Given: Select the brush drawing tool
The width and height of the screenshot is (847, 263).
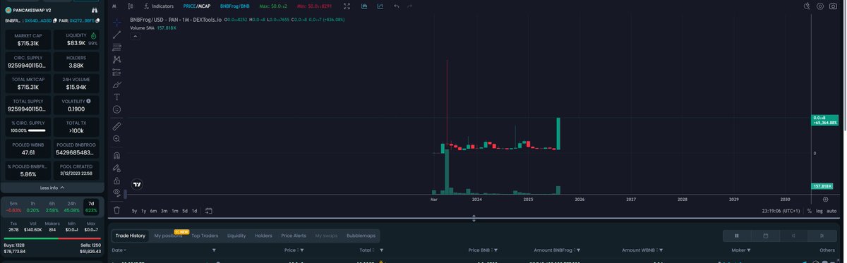Looking at the screenshot, I should pyautogui.click(x=116, y=85).
